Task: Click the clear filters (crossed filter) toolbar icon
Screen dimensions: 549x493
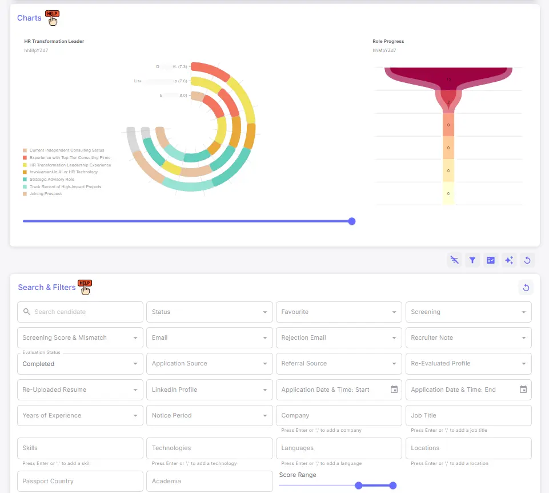Action: (x=455, y=260)
